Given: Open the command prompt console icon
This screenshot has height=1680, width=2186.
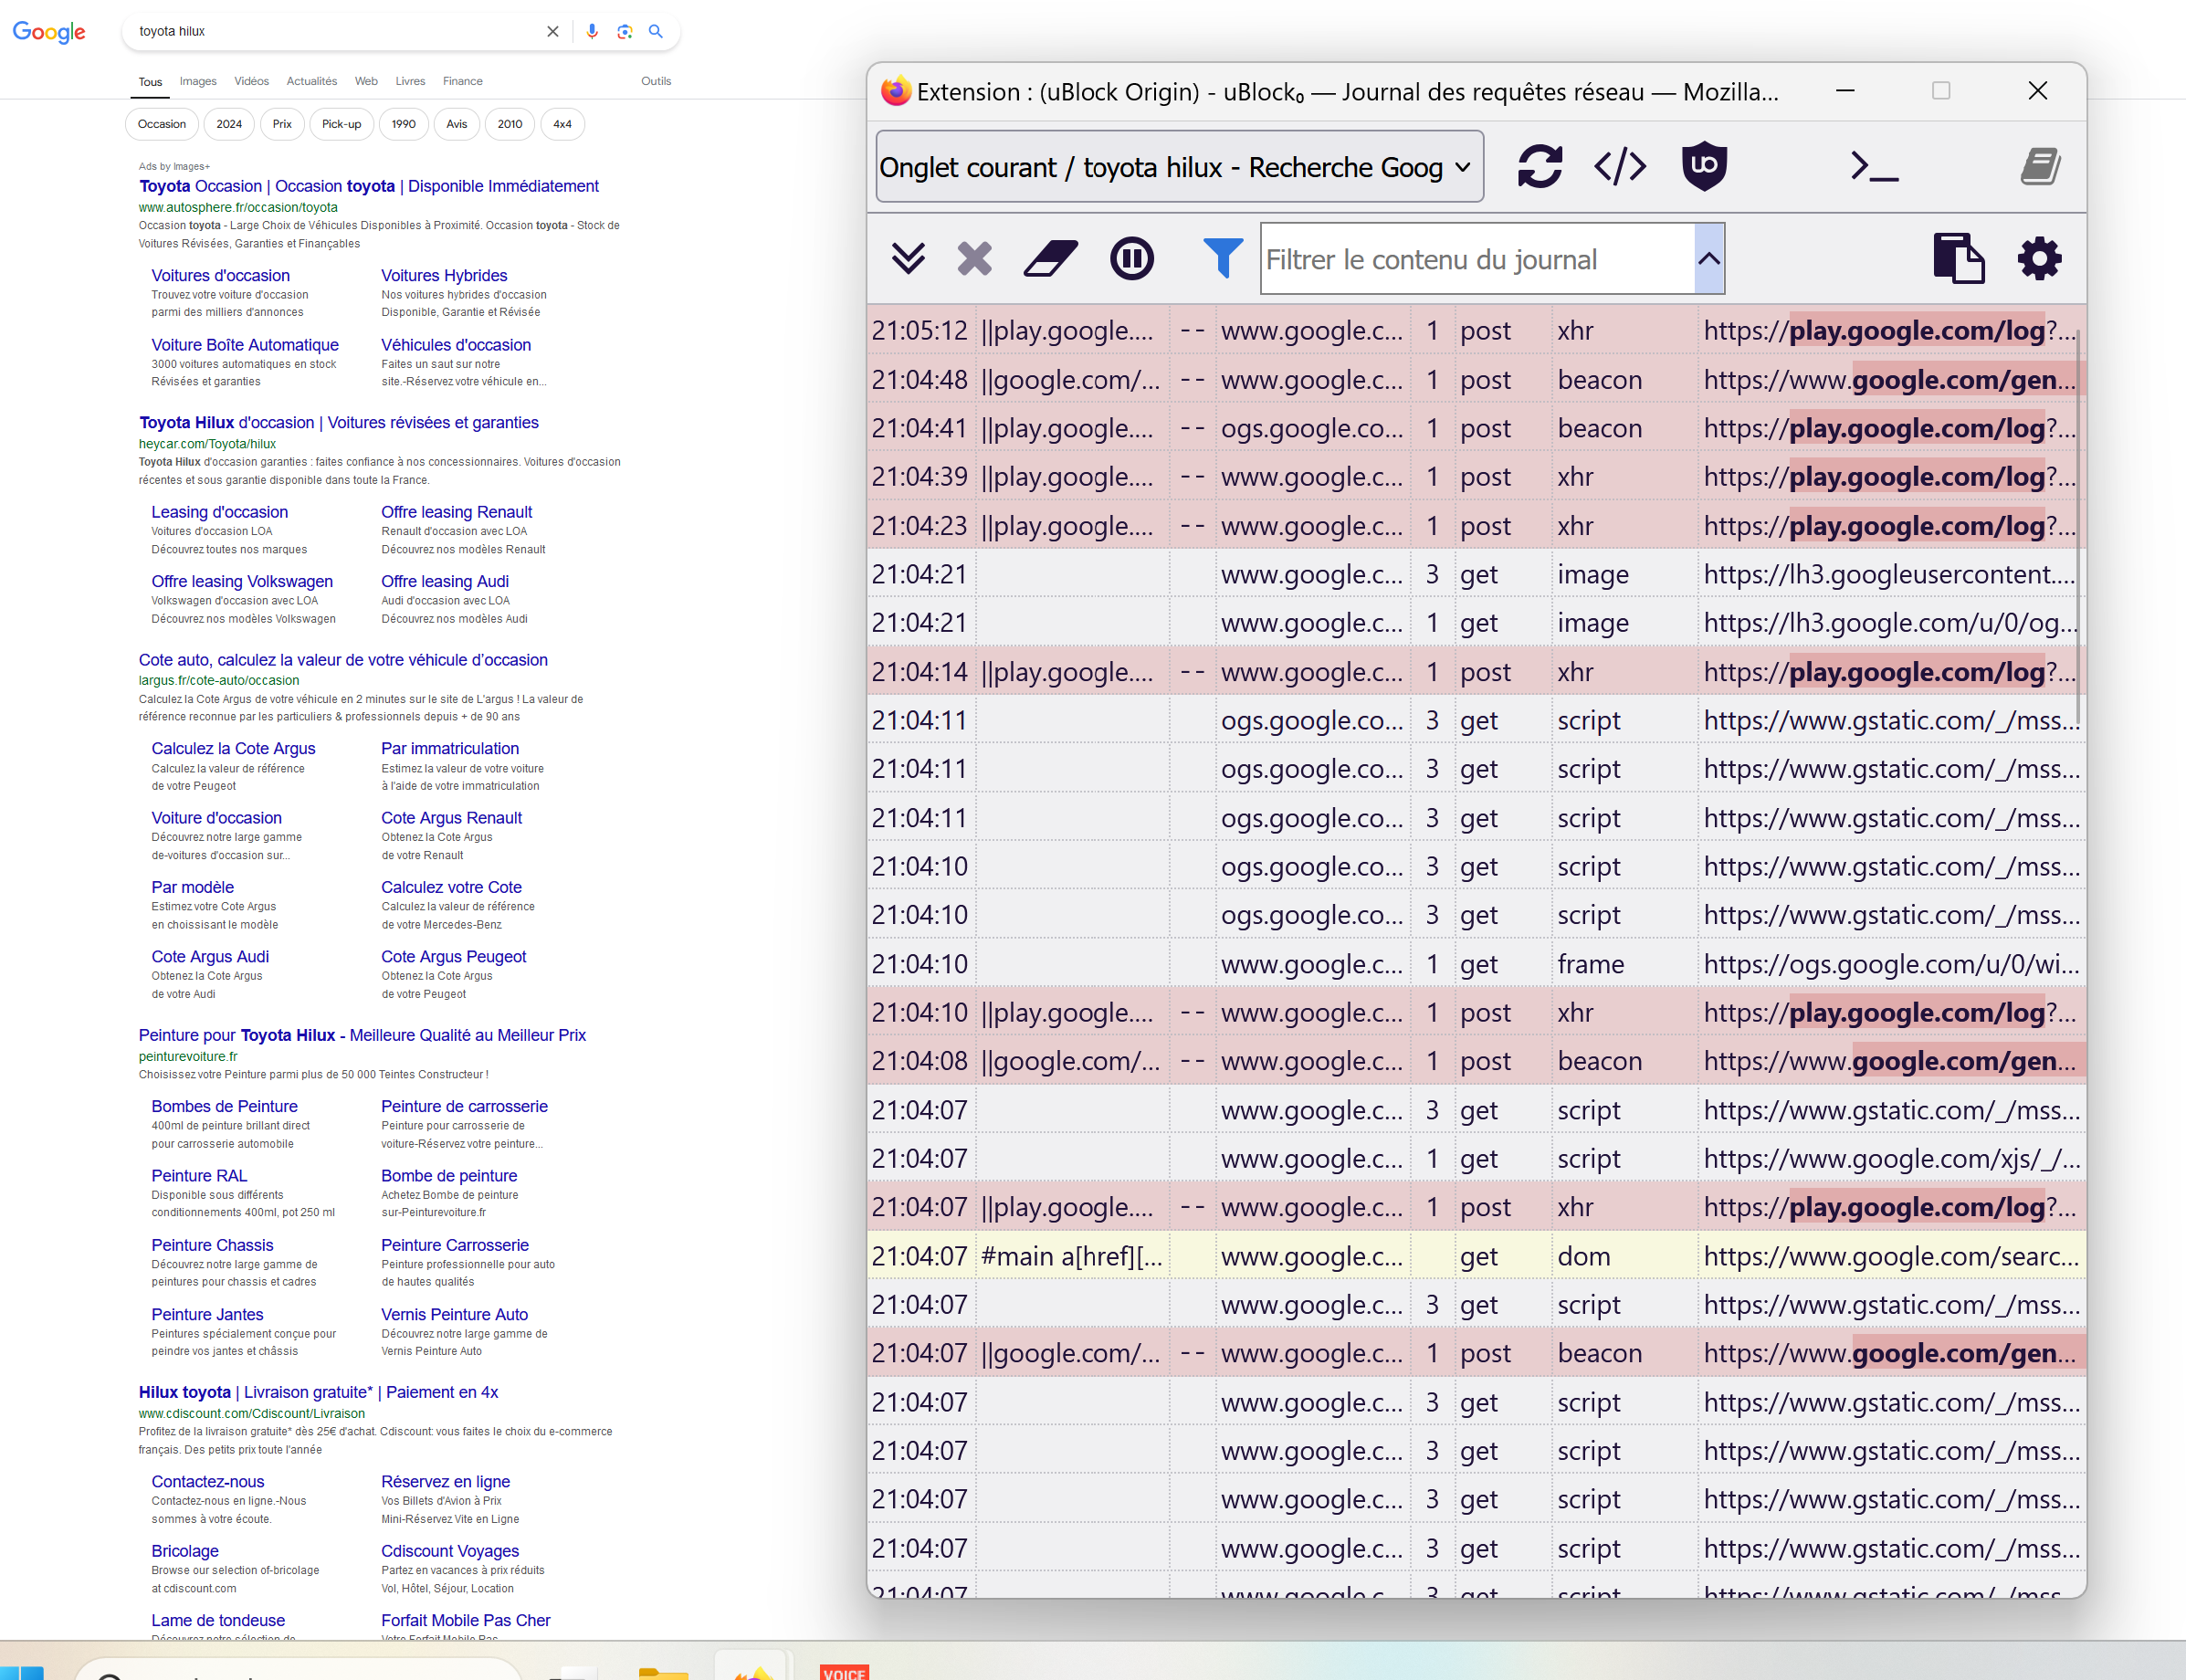Looking at the screenshot, I should click(1873, 166).
